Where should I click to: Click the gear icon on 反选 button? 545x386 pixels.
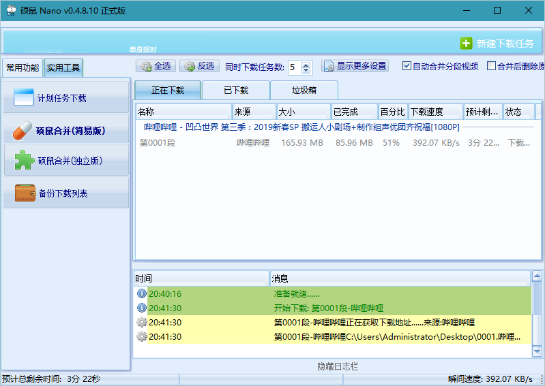(190, 66)
